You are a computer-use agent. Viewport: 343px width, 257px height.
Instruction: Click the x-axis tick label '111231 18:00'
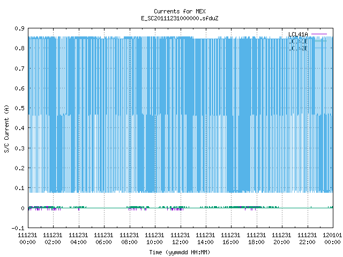pyautogui.click(x=256, y=239)
